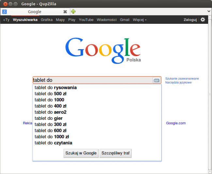This screenshot has width=212, height=174.
Task: Pick the 'tablet do 1000' suggestion without zł
Action: tap(97, 100)
